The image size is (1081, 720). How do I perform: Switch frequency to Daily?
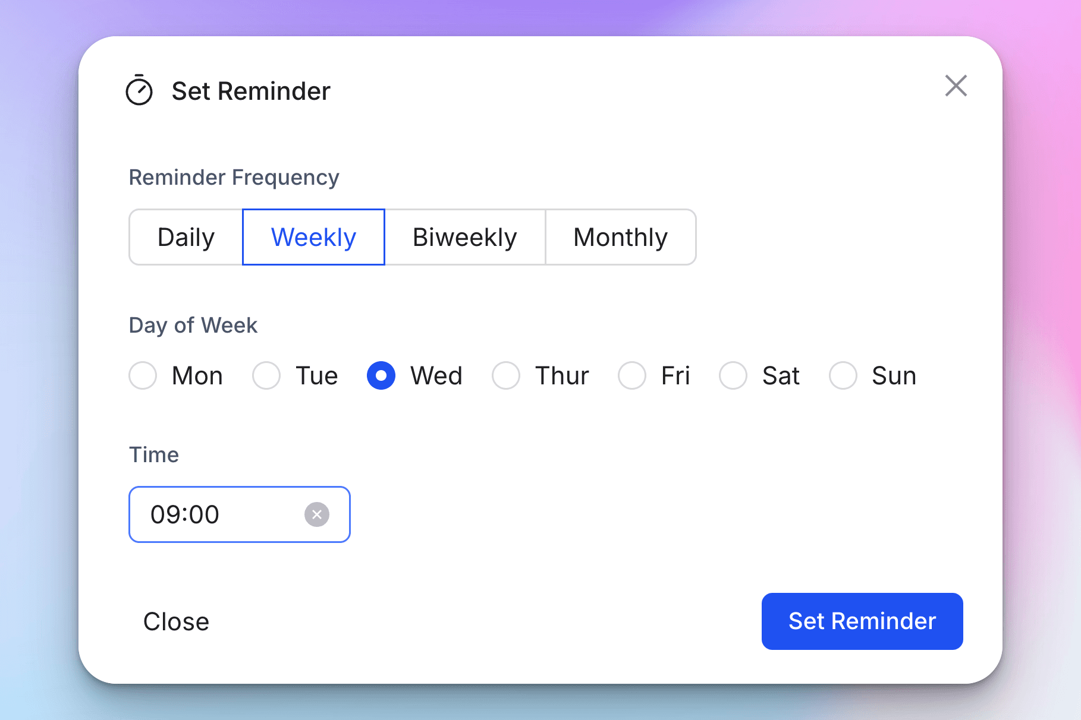186,237
